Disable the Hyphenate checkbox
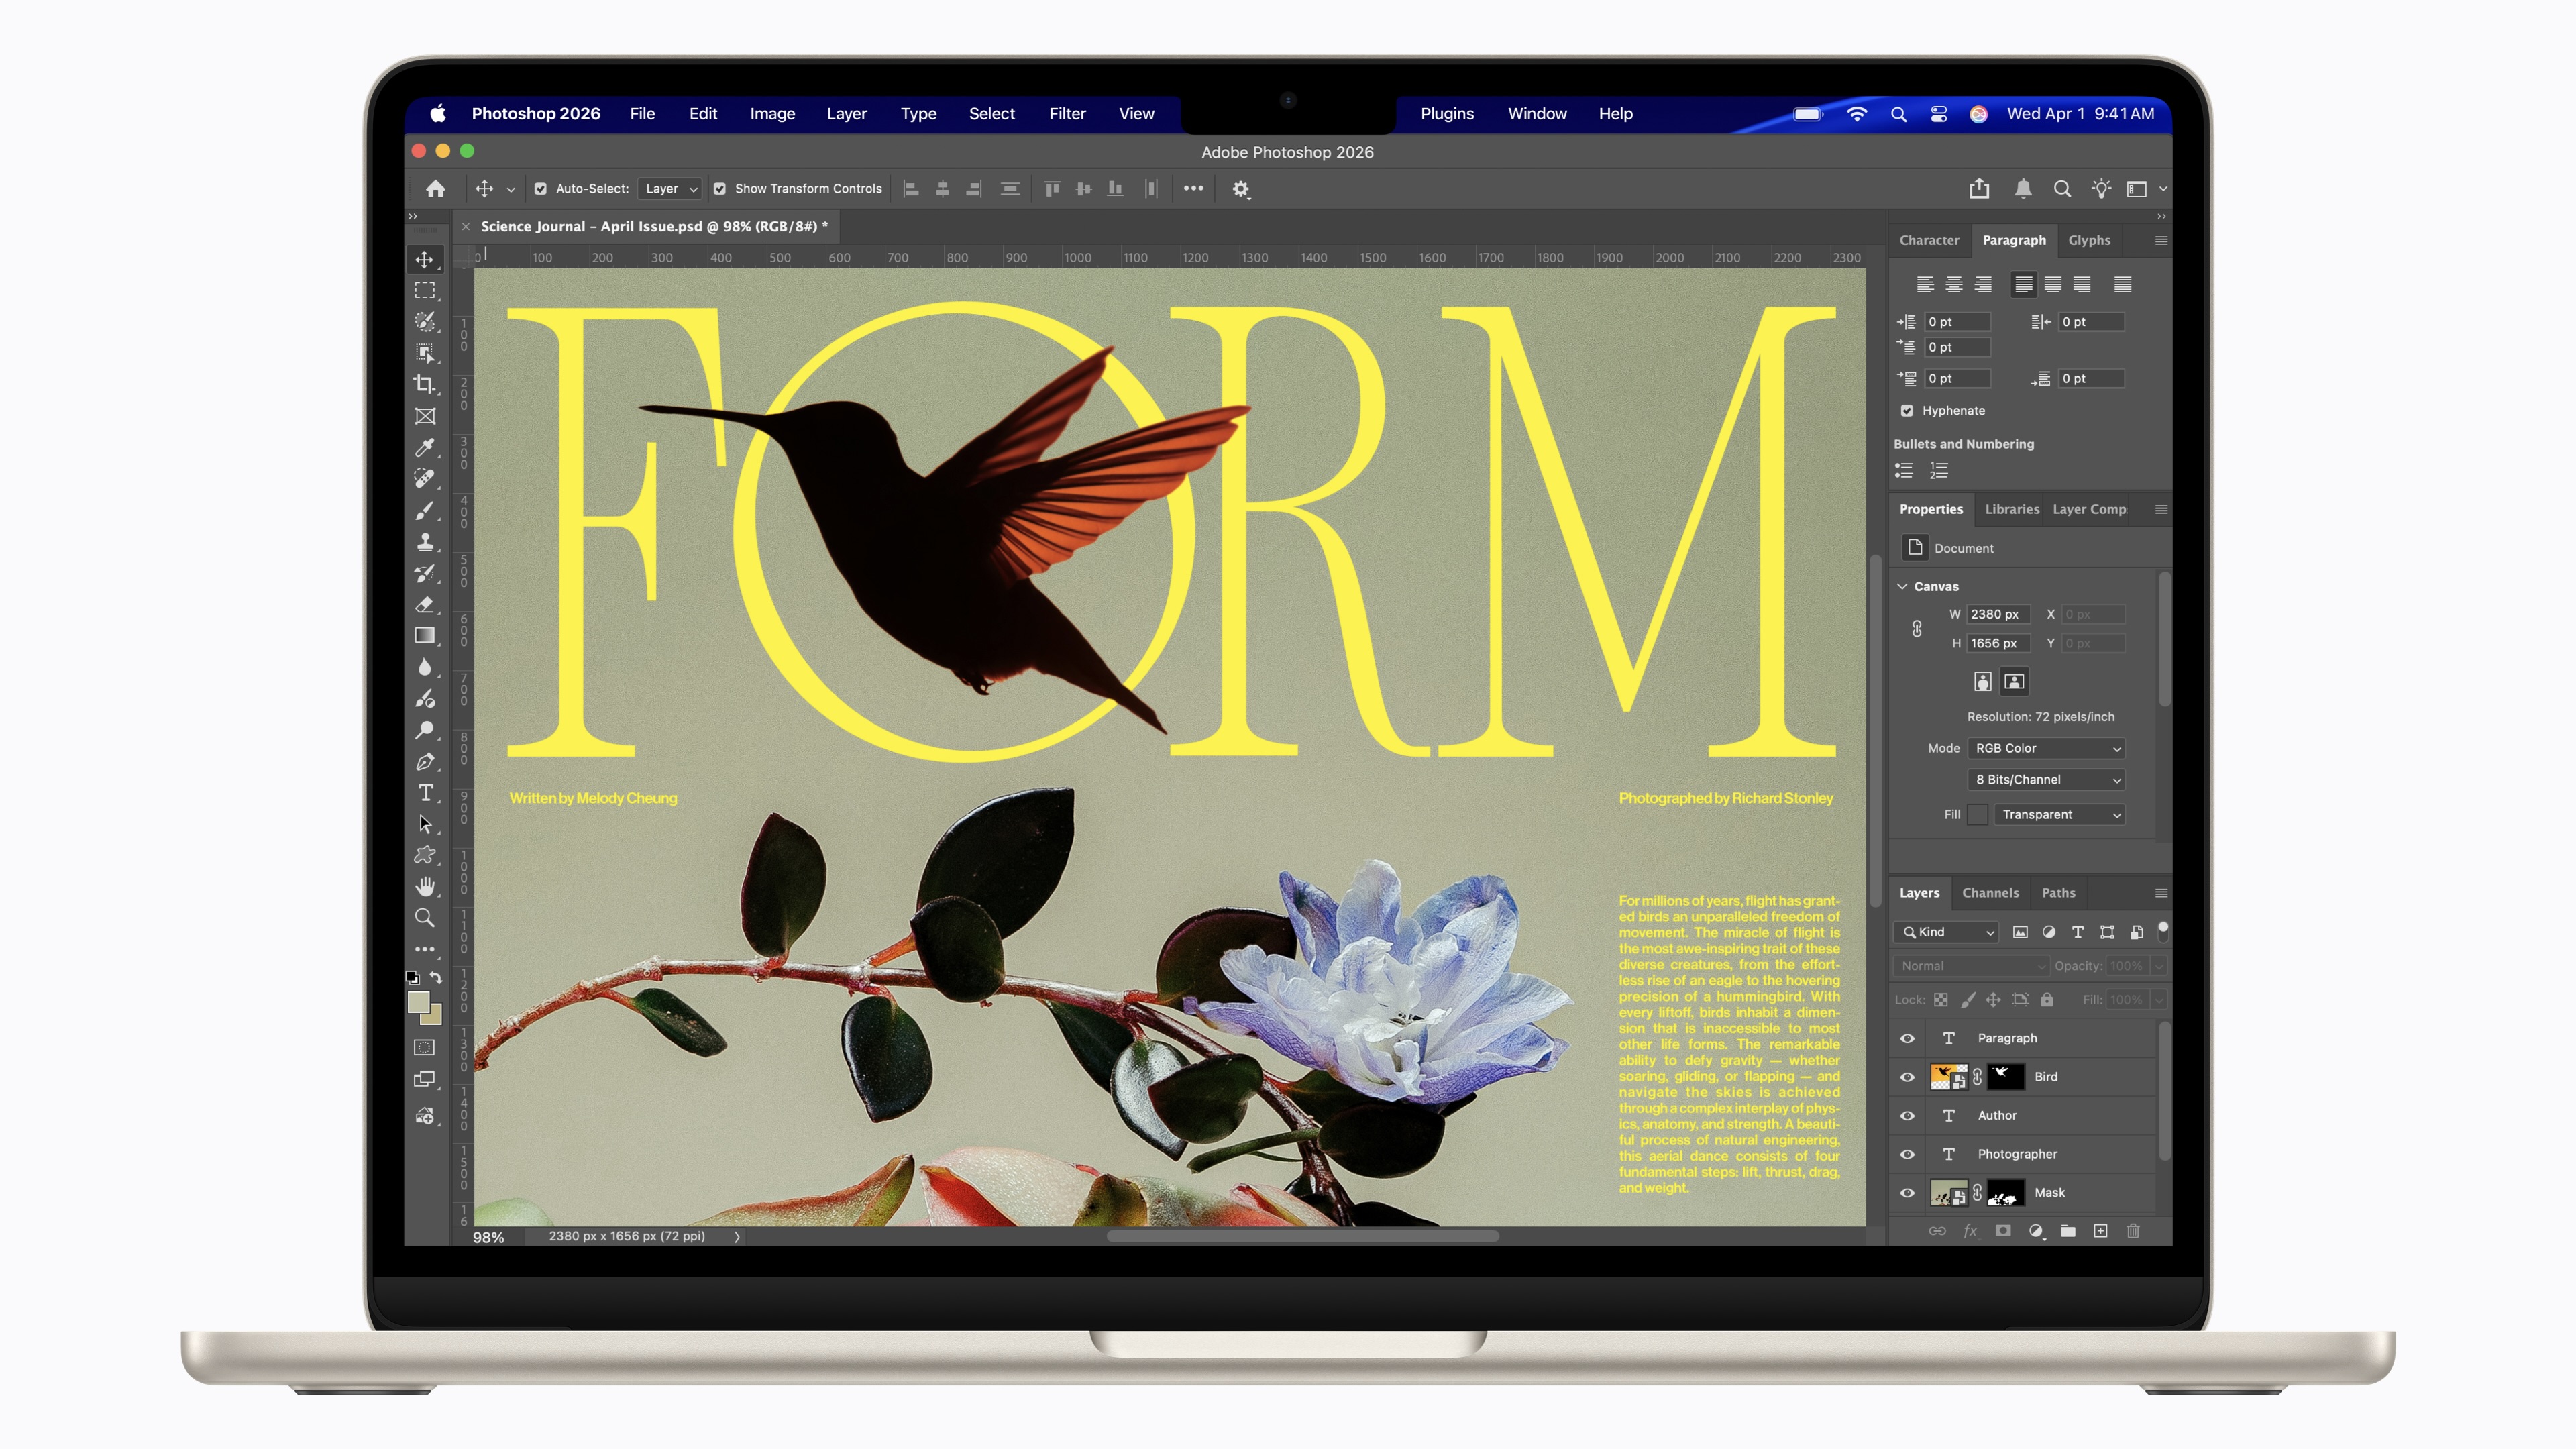 (x=1907, y=410)
